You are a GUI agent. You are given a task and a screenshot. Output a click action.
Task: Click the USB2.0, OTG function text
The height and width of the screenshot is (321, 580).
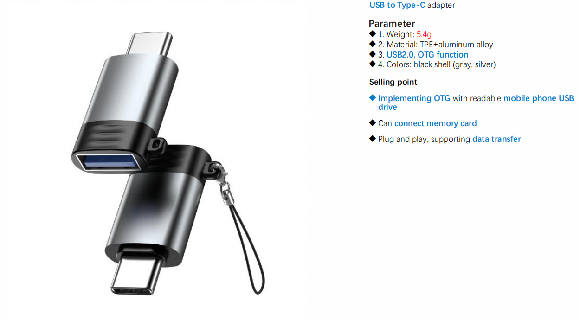click(x=427, y=55)
